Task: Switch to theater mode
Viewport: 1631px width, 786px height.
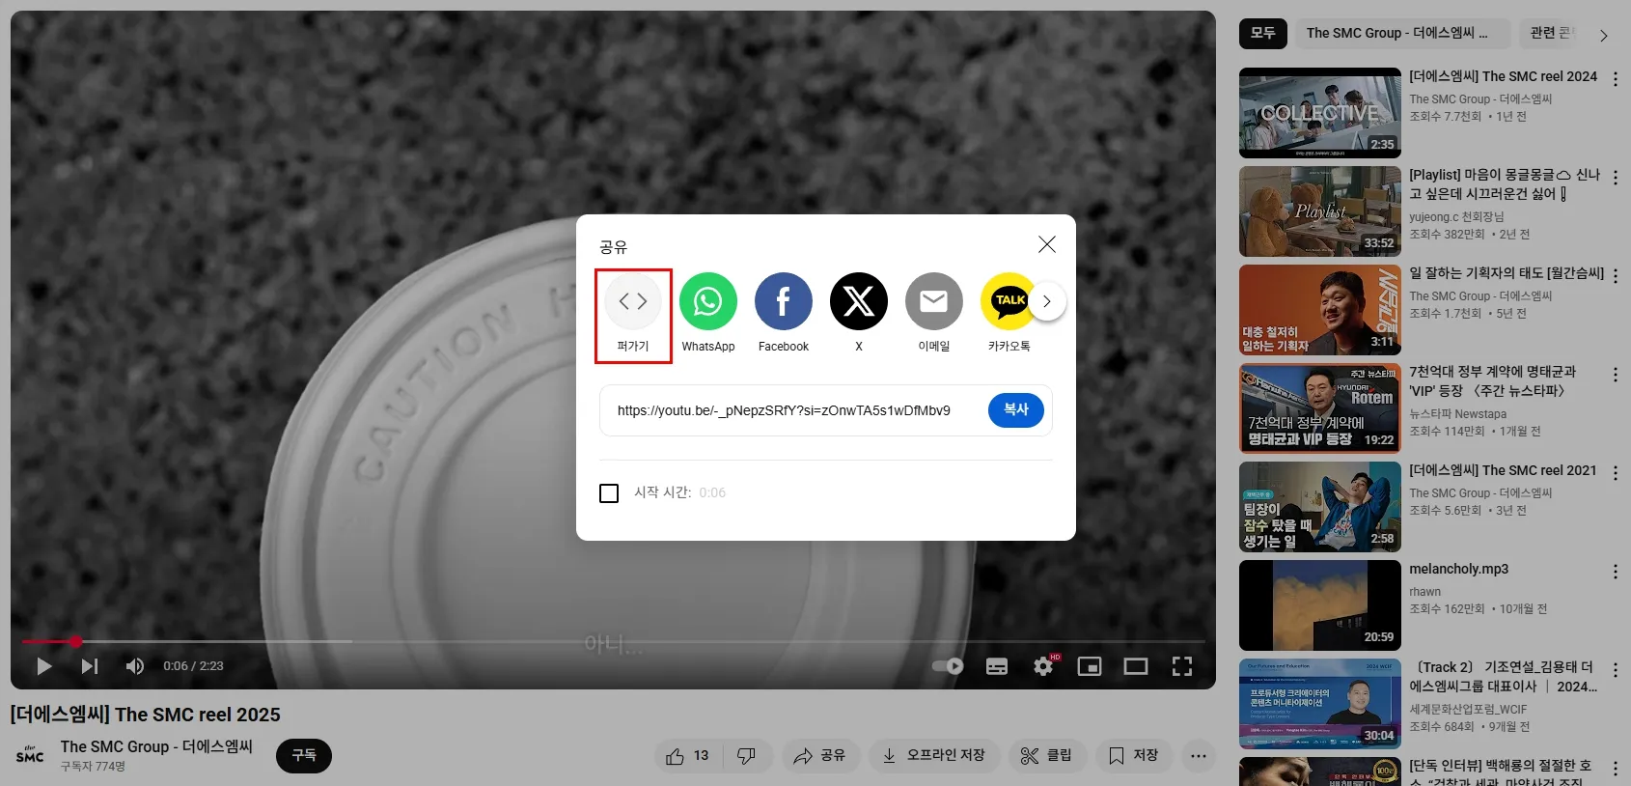Action: (1136, 666)
